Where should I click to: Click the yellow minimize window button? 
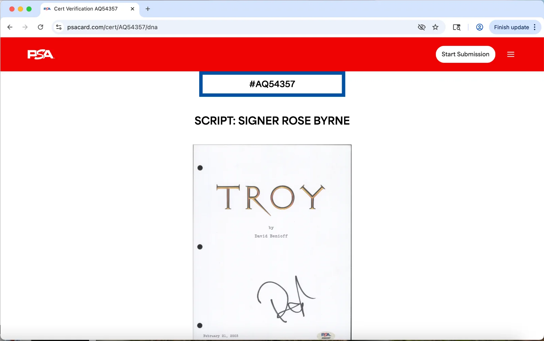pyautogui.click(x=20, y=9)
